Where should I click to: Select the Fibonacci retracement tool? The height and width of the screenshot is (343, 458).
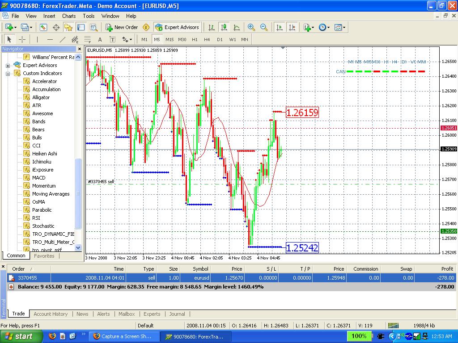pos(88,39)
